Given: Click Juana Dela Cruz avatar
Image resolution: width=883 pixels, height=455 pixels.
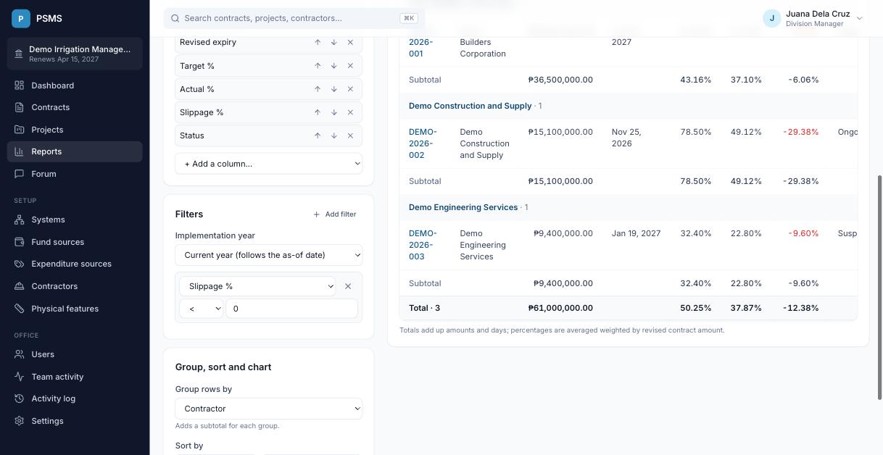Looking at the screenshot, I should coord(771,18).
